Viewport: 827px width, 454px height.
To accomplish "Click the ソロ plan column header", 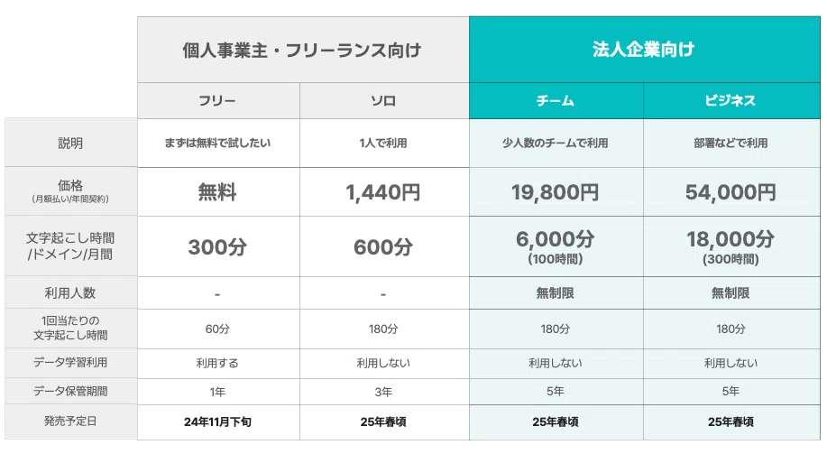I will point(384,100).
